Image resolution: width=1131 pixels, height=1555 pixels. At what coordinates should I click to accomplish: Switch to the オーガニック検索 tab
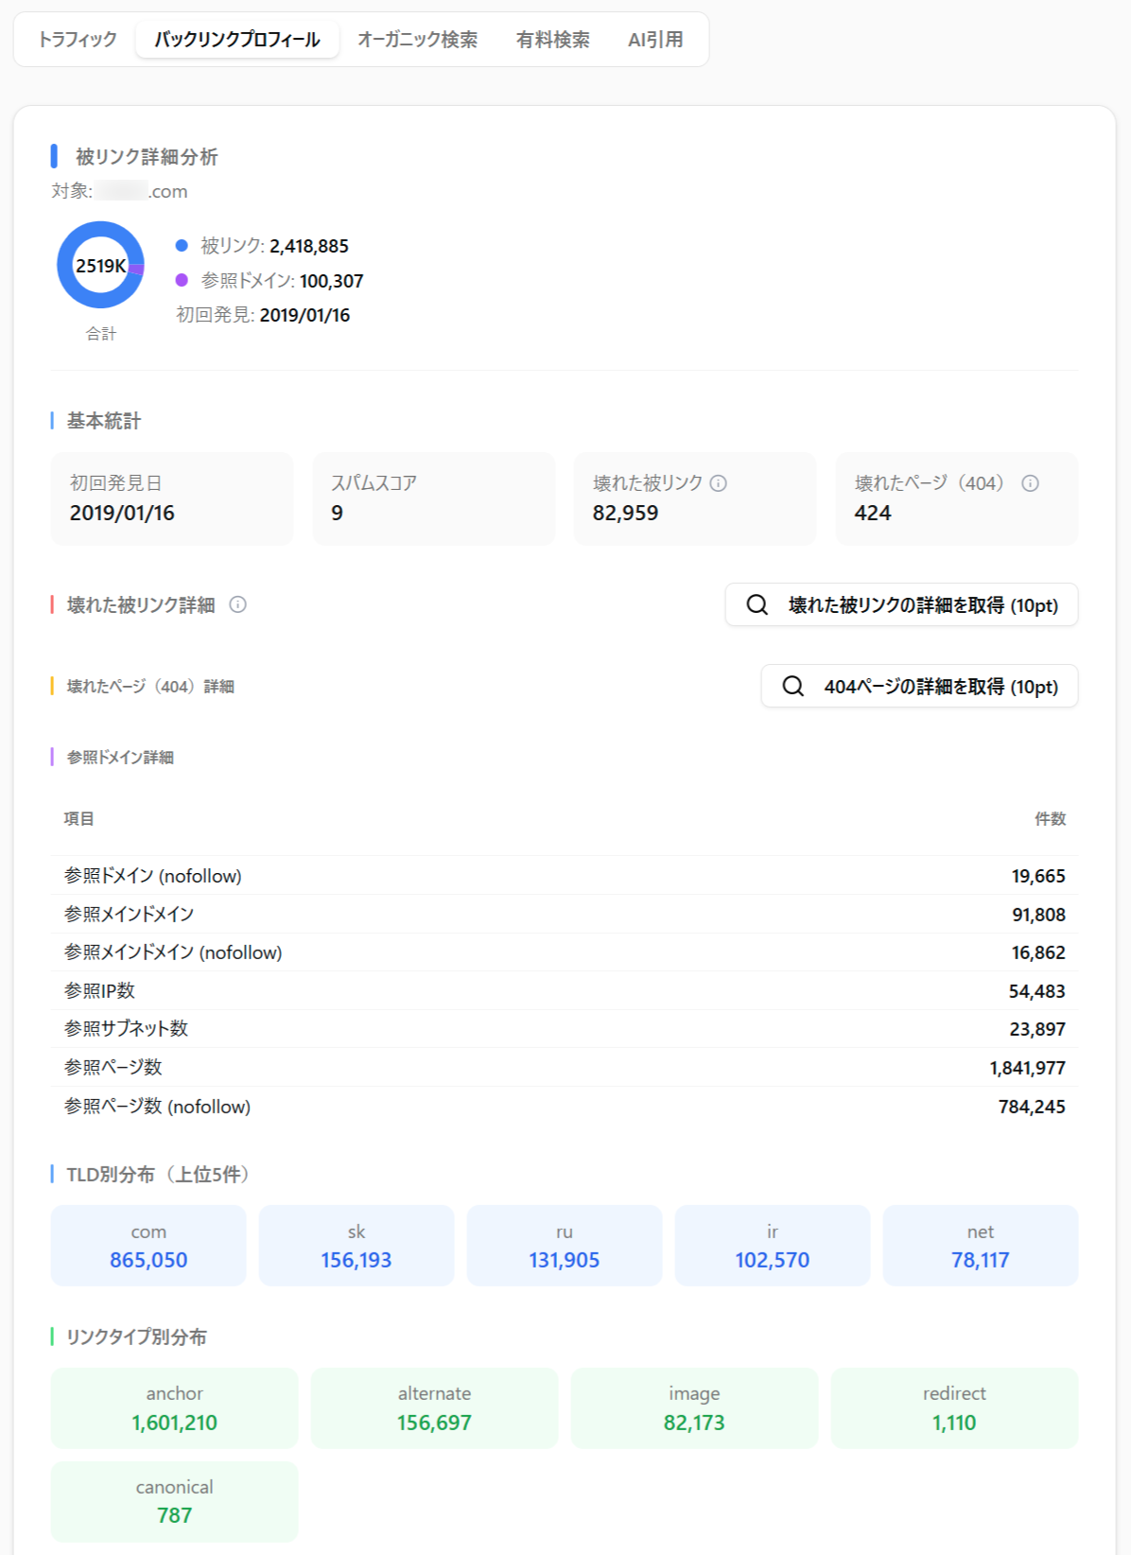(x=417, y=40)
